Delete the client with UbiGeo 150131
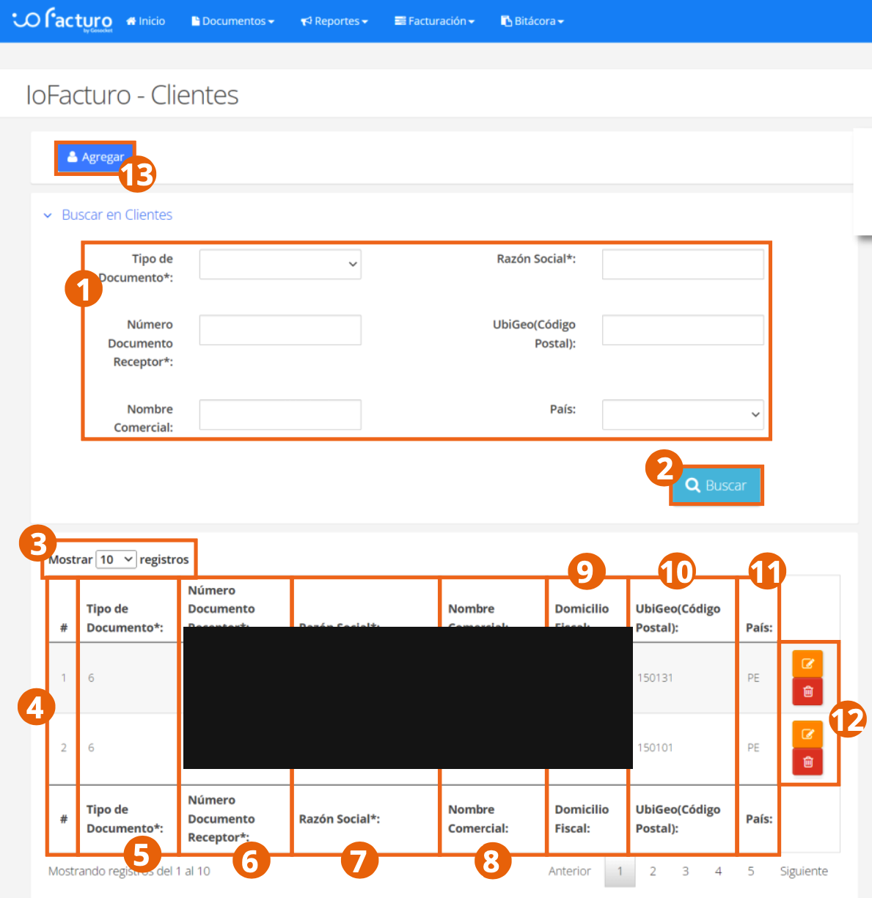872x898 pixels. [x=807, y=691]
